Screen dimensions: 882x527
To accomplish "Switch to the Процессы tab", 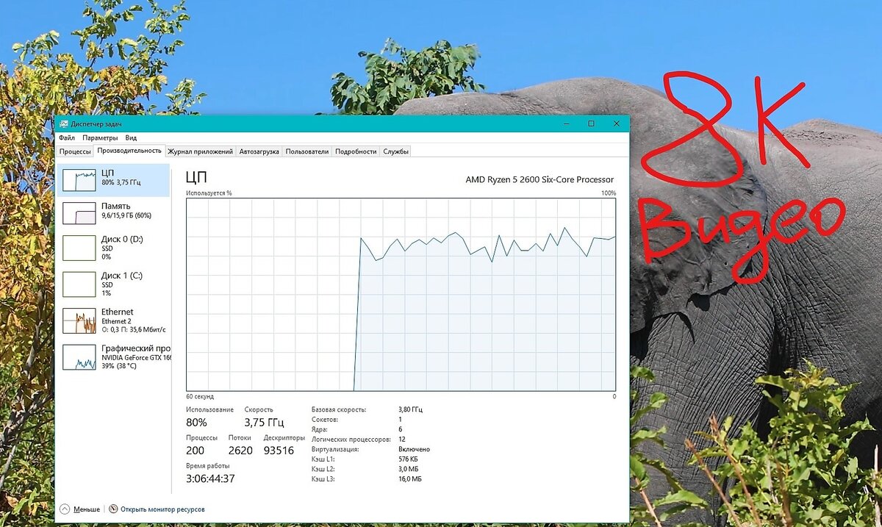I will point(75,151).
